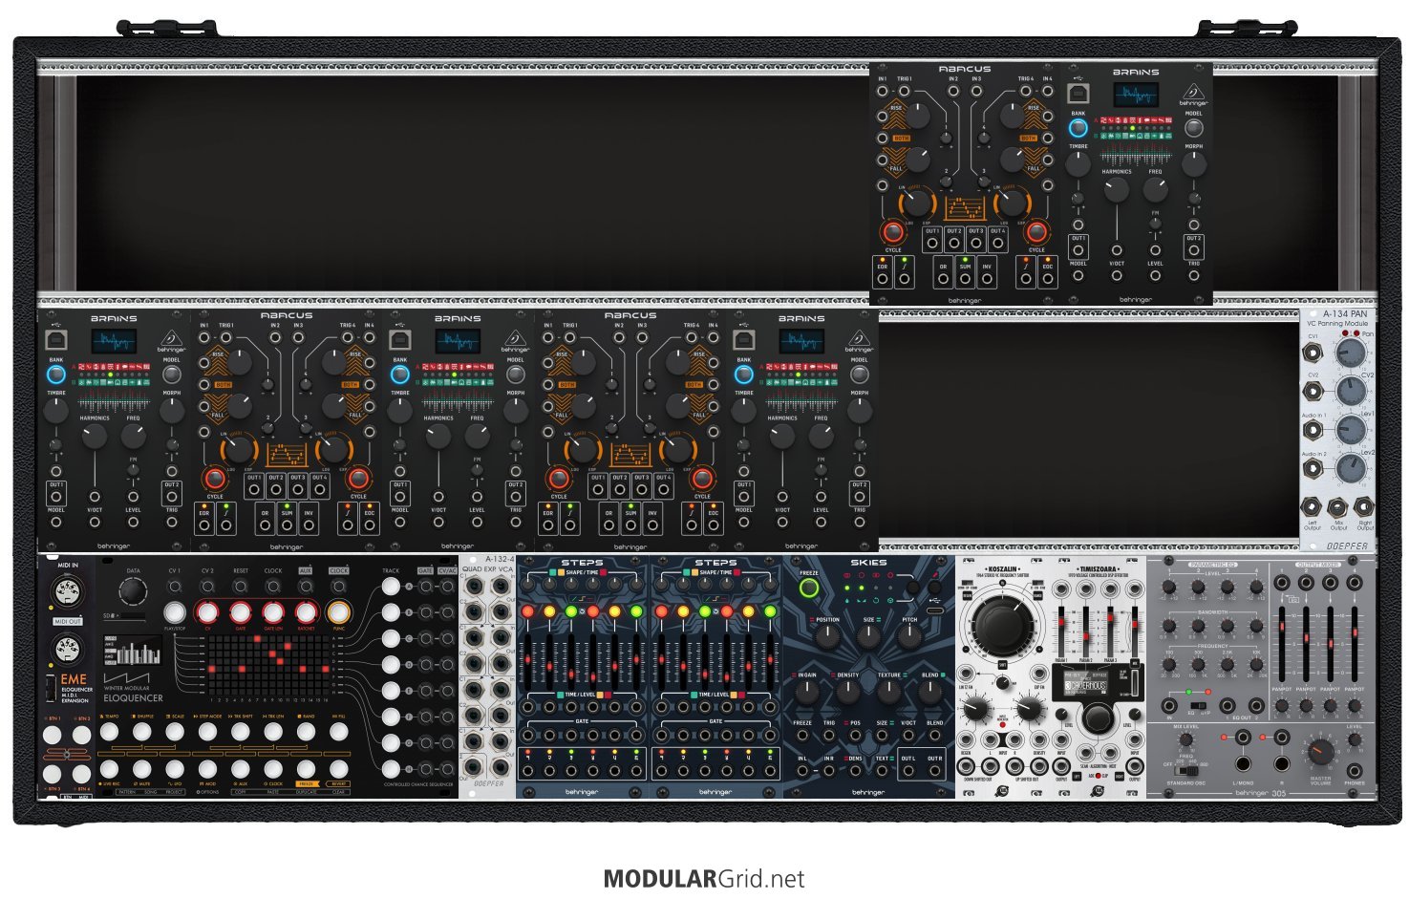Tap BTN 2 on the EME expansion
1409x899 pixels.
[82, 735]
